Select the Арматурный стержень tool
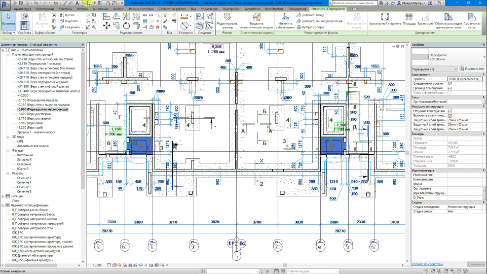The height and width of the screenshot is (274, 487). 385,19
